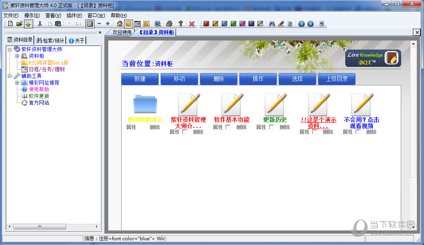Click the open folder toolbar icon
424x245 pixels.
coord(19,24)
